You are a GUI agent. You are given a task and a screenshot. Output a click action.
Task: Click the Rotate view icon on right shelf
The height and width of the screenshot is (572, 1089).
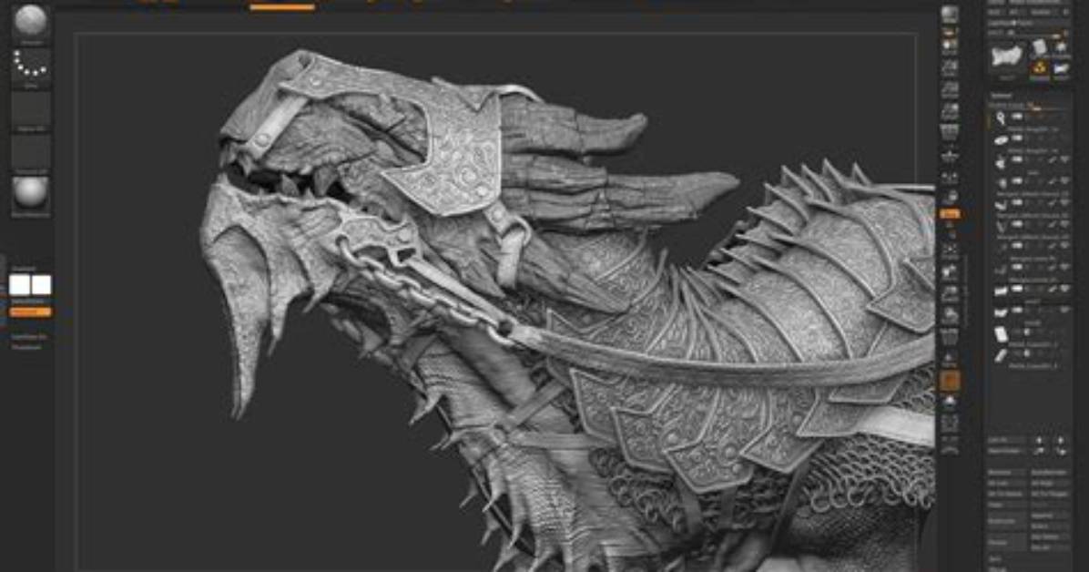tap(950, 317)
